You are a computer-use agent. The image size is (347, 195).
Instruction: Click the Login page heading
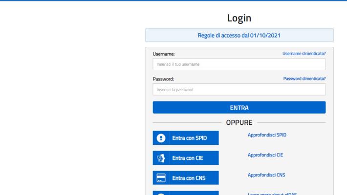(239, 18)
